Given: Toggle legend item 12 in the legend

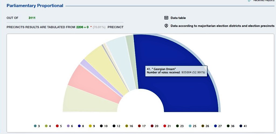Looking at the screenshot, I should (116, 126).
